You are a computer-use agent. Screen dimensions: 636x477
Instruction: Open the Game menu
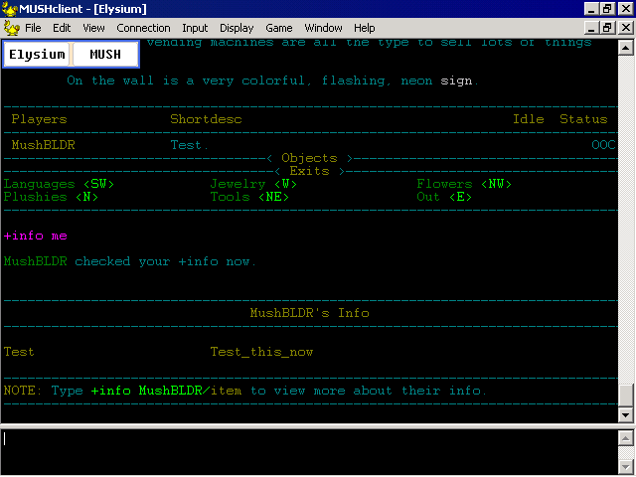click(279, 28)
